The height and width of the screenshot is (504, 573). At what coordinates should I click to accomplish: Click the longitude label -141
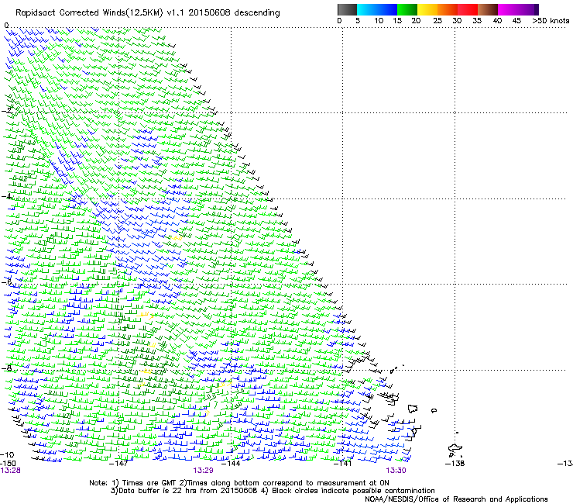(343, 464)
